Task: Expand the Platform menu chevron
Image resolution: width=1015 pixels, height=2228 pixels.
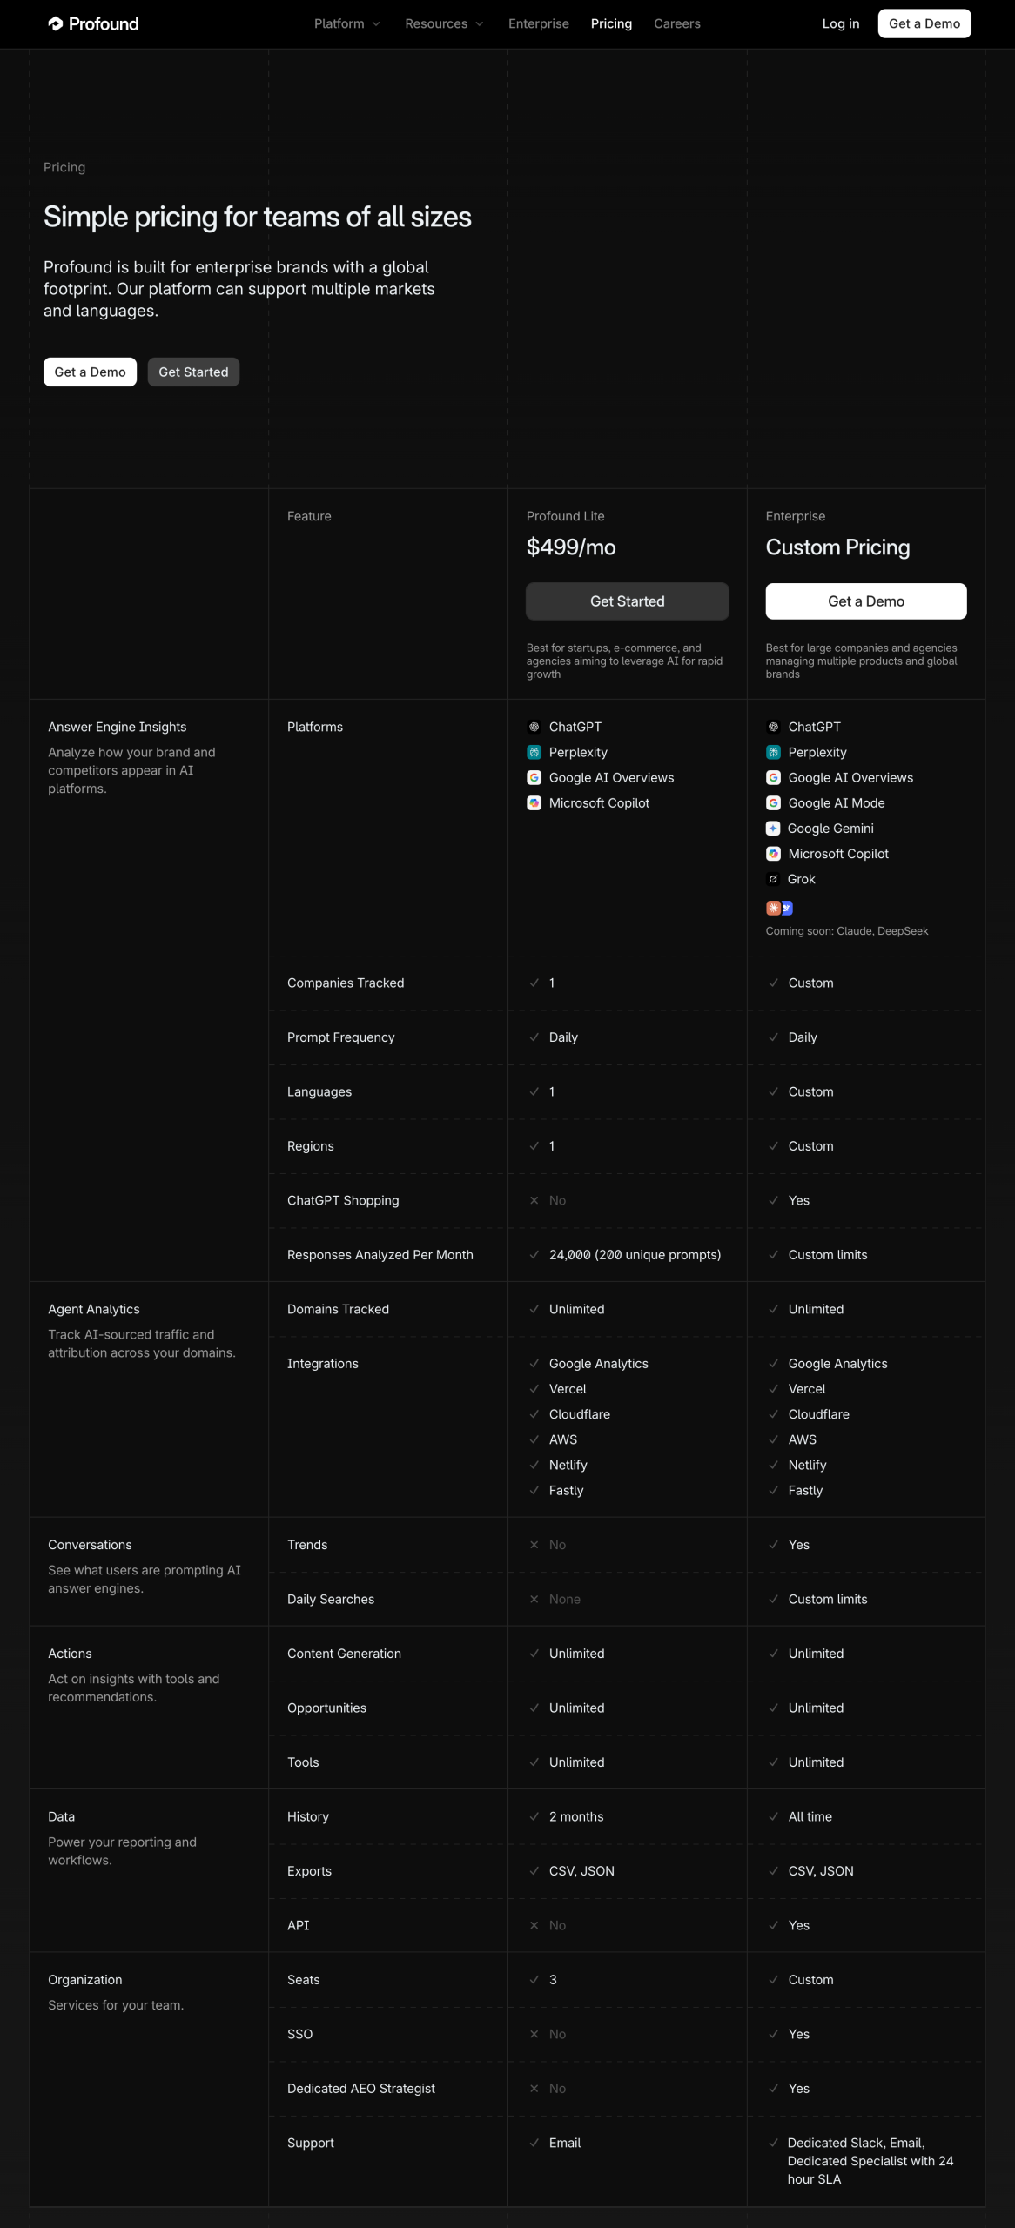Action: 376,23
